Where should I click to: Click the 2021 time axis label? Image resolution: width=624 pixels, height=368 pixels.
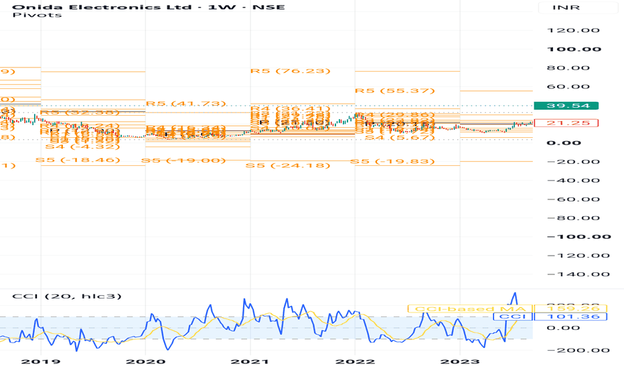click(x=250, y=361)
